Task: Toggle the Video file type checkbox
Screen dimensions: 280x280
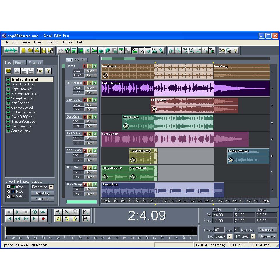Action: (8, 196)
